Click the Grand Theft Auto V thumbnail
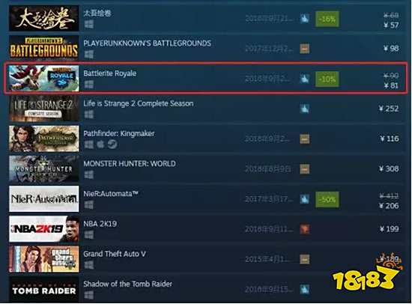Viewport: 412px width, 304px height. tap(44, 259)
